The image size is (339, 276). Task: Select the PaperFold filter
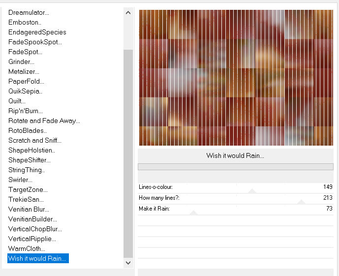[x=26, y=81]
